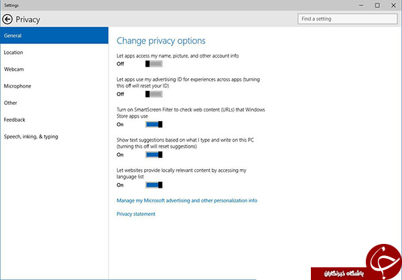The height and width of the screenshot is (280, 402).
Task: Open Manage my Microsoft advertising link
Action: click(x=187, y=200)
